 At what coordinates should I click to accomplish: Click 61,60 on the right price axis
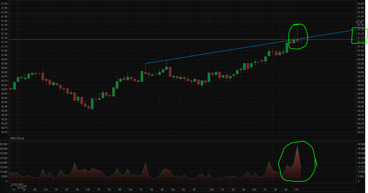361,4
